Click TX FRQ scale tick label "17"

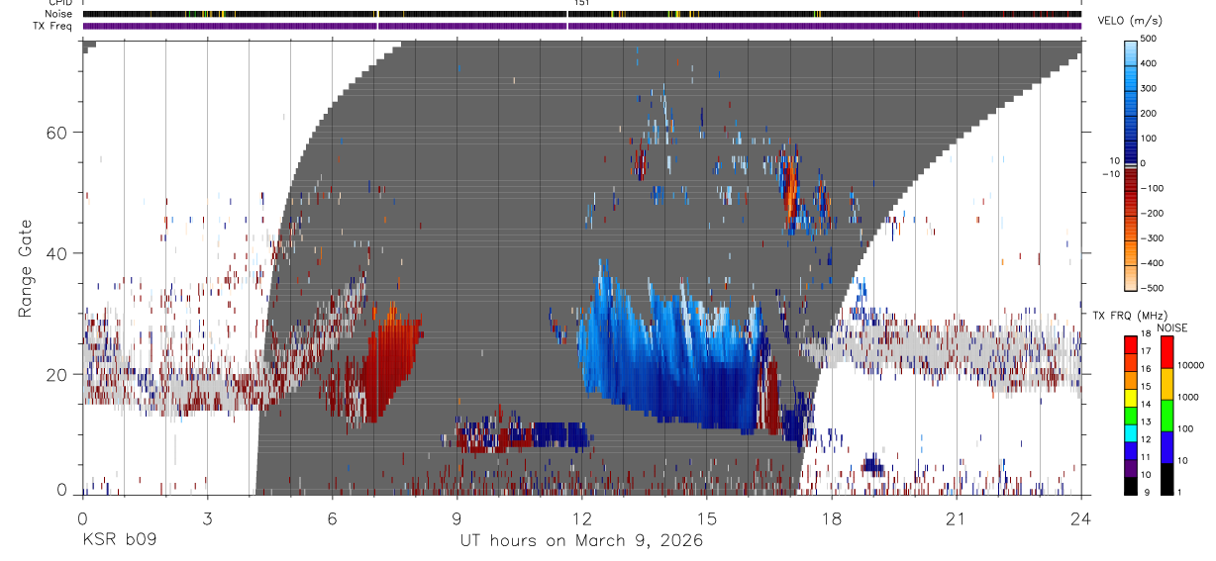(1146, 352)
